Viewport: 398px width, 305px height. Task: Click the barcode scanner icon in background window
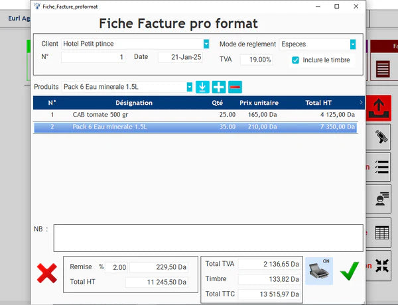(x=381, y=137)
